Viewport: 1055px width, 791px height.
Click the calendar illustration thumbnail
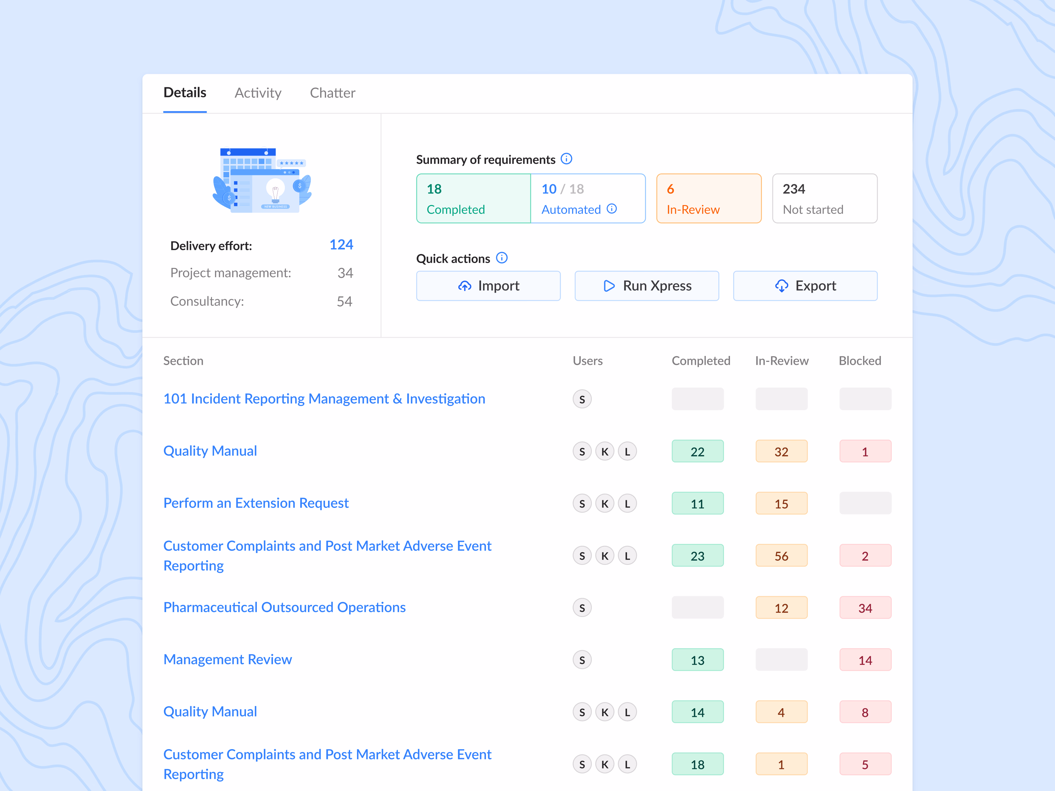click(262, 180)
